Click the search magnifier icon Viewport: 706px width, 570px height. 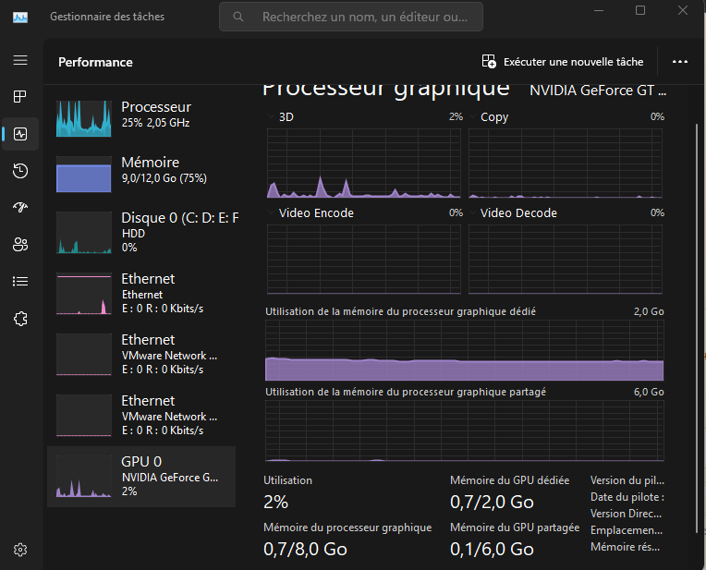238,18
